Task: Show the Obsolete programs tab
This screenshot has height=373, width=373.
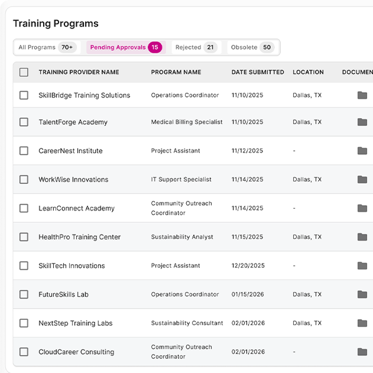Action: click(x=252, y=47)
